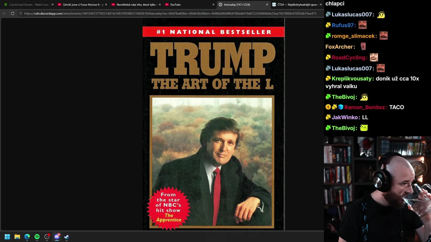Click the emote in Rufus97's message

pos(362,25)
